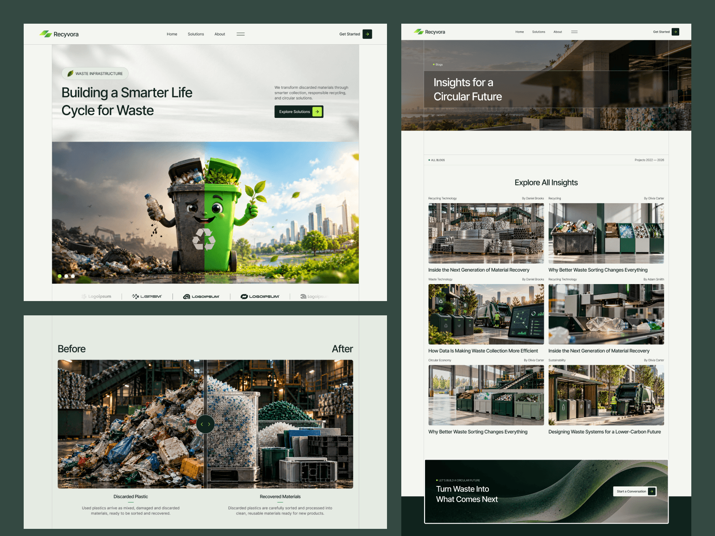Click the Discarded Plastic caption
Image resolution: width=715 pixels, height=536 pixels.
[x=130, y=497]
